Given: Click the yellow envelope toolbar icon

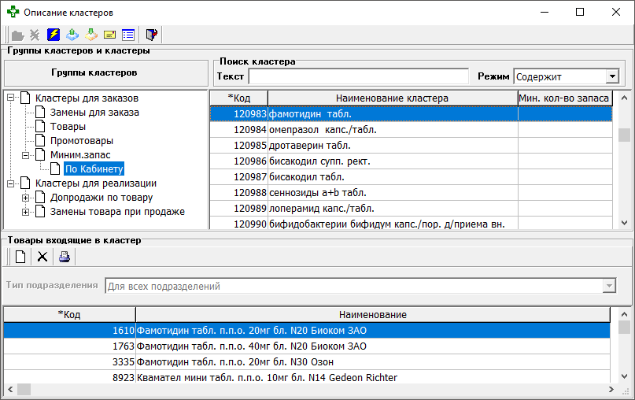Looking at the screenshot, I should coord(109,35).
